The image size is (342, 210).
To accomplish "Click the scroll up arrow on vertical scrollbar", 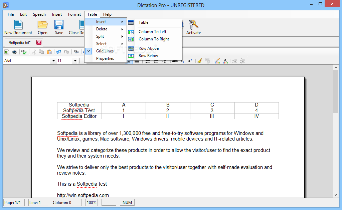I will tap(336, 67).
